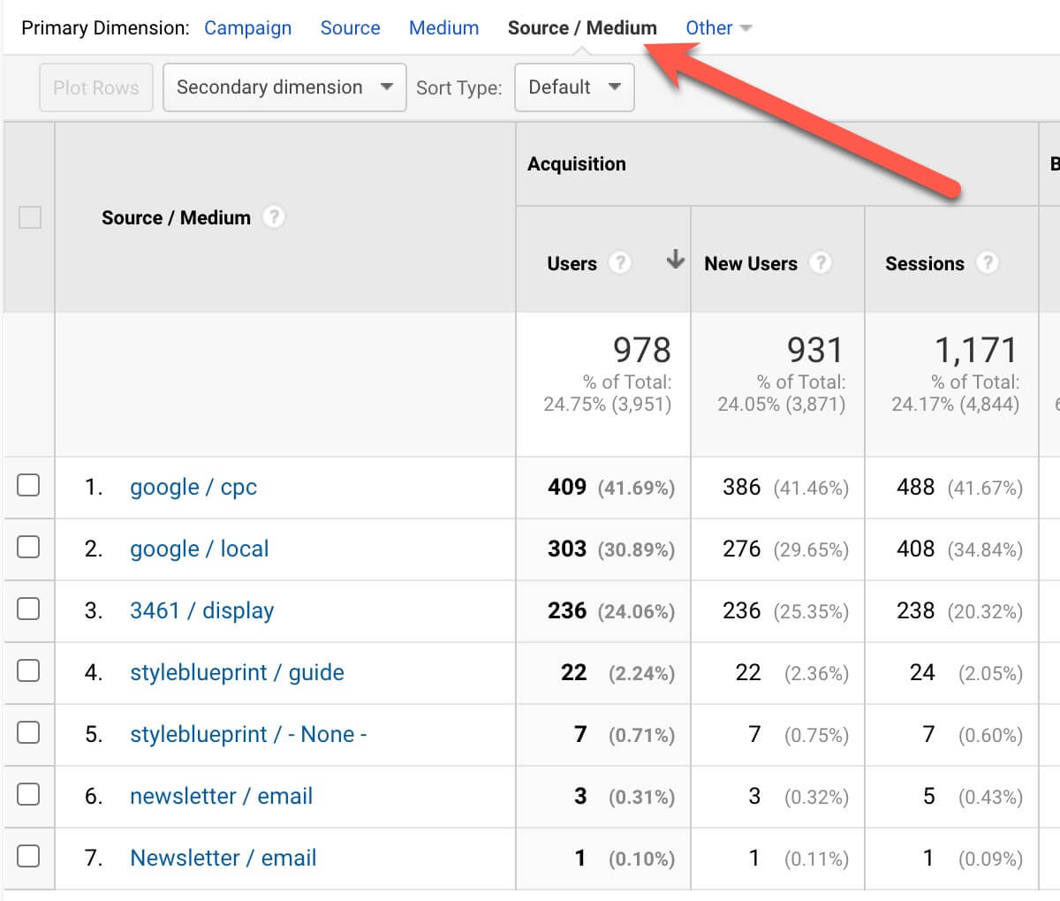Click the New Users column header label
Image resolution: width=1060 pixels, height=901 pixels.
(x=751, y=263)
